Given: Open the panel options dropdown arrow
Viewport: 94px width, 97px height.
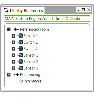Looking at the screenshot, I should pos(78,10).
